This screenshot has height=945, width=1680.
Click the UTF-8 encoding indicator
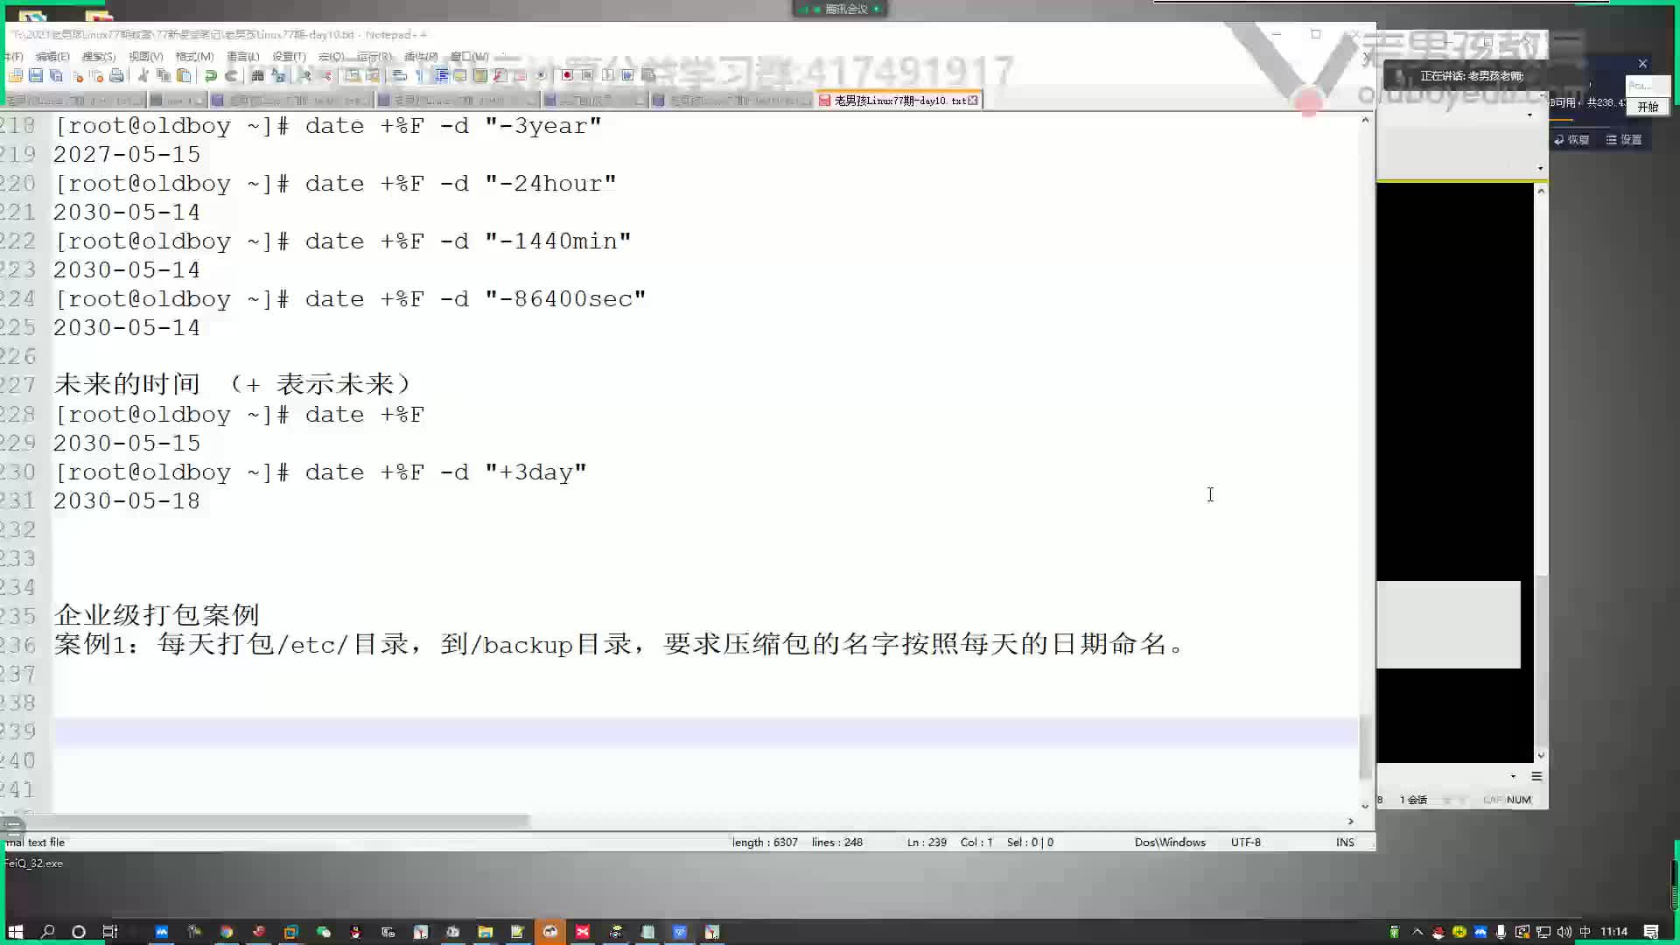pyautogui.click(x=1245, y=841)
